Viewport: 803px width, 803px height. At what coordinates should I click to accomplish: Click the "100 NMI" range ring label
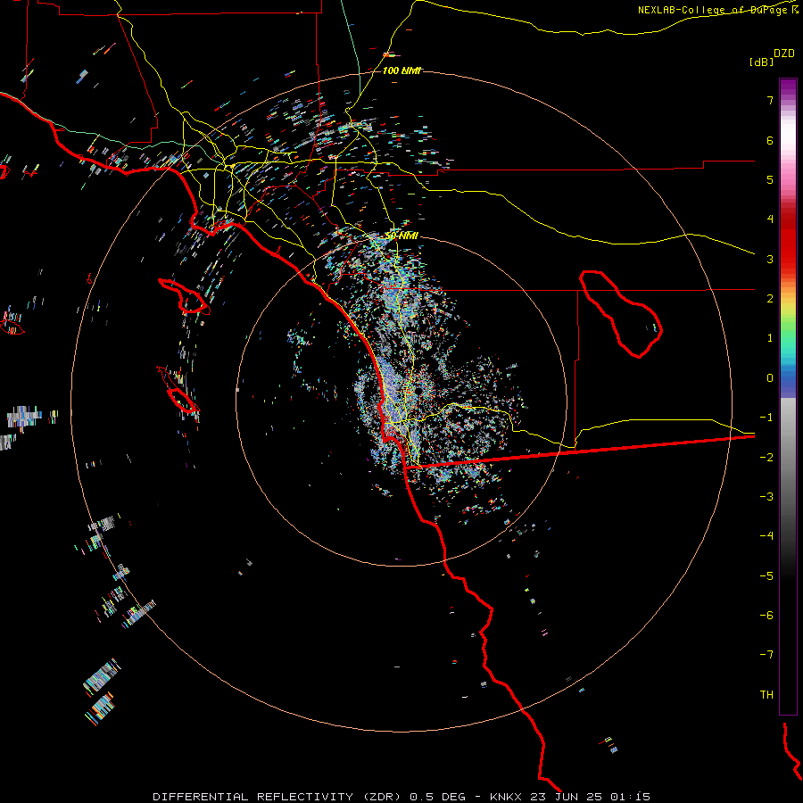click(402, 70)
